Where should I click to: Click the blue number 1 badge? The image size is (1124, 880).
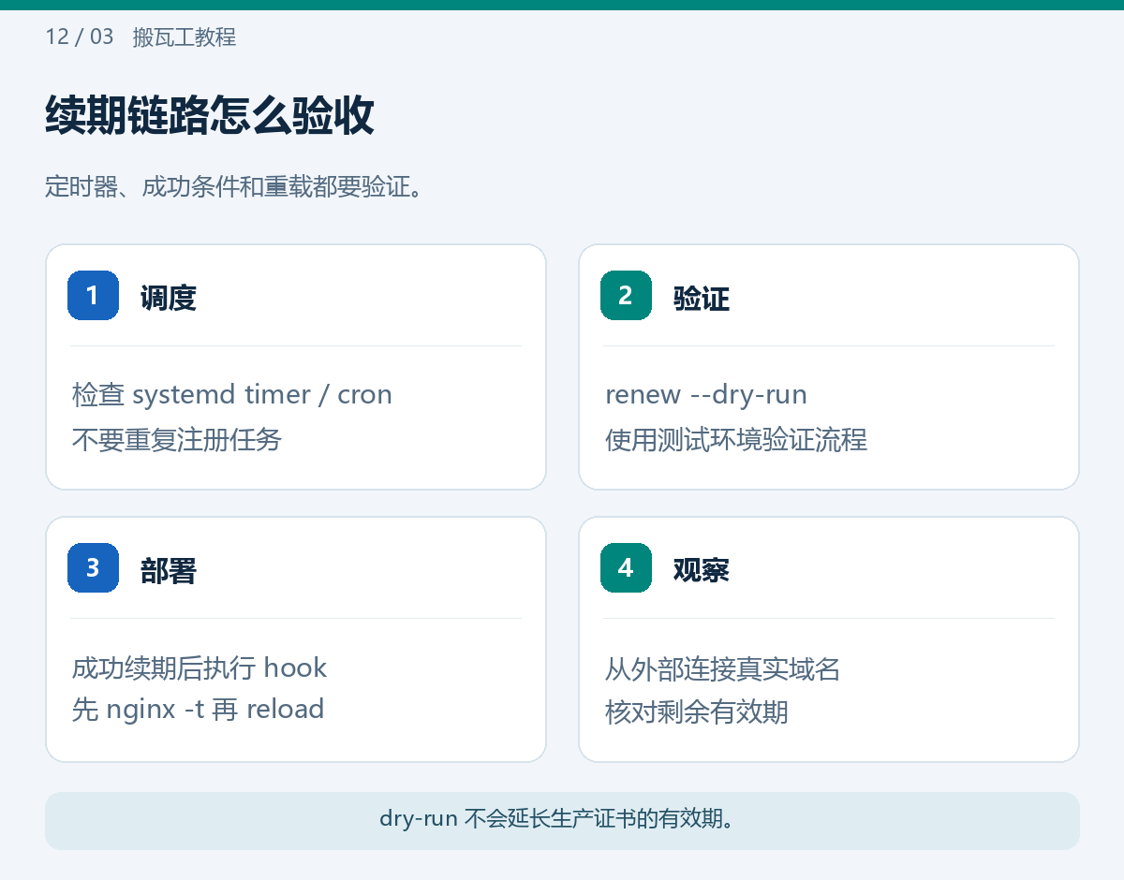(93, 295)
